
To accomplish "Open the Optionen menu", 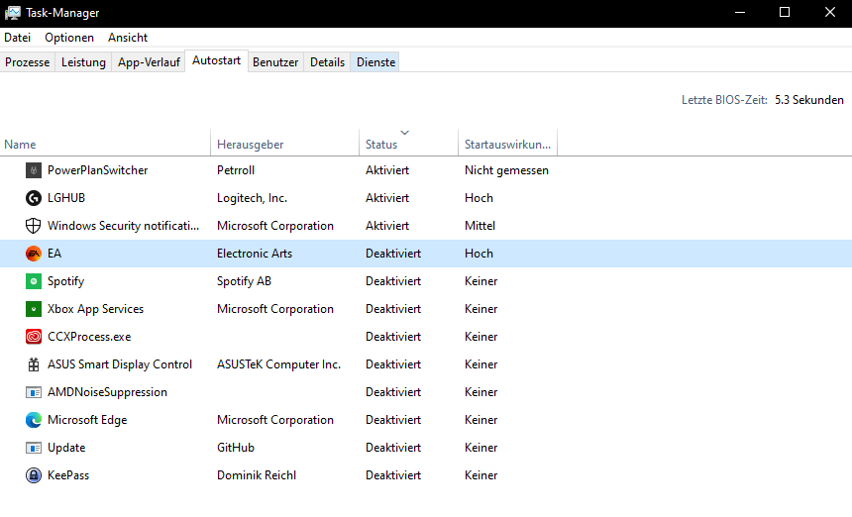I will tap(69, 38).
